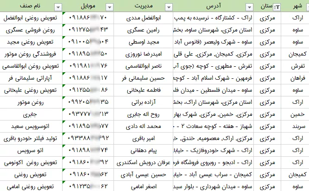Screen dimensions: 309x191
Task: Select manager cell آزاده براتی
Action: [x=143, y=102]
